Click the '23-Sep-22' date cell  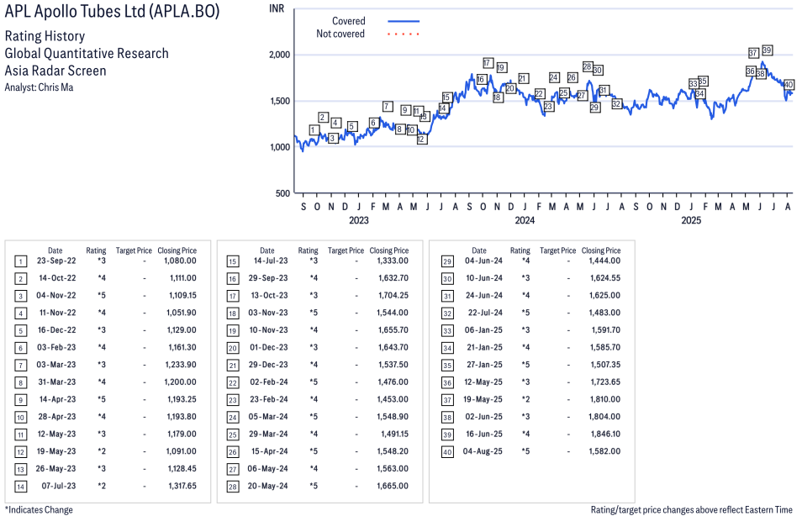click(x=56, y=261)
